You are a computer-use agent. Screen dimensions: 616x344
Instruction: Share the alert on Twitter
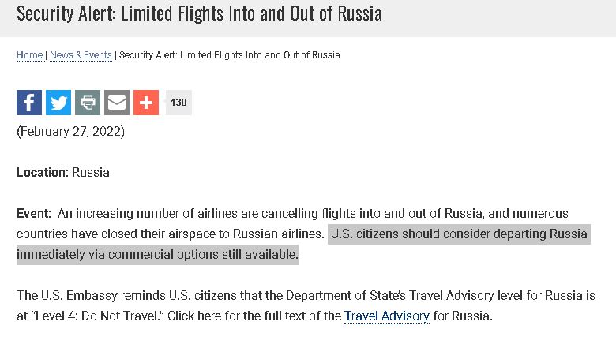[58, 103]
